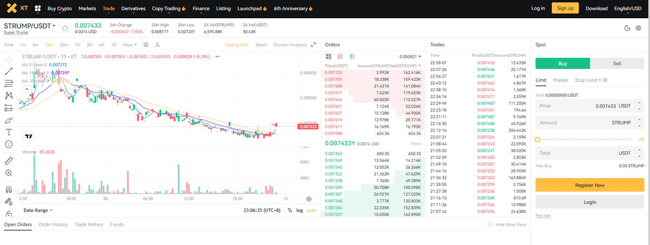Switch to dark mode moon icon

pyautogui.click(x=628, y=28)
